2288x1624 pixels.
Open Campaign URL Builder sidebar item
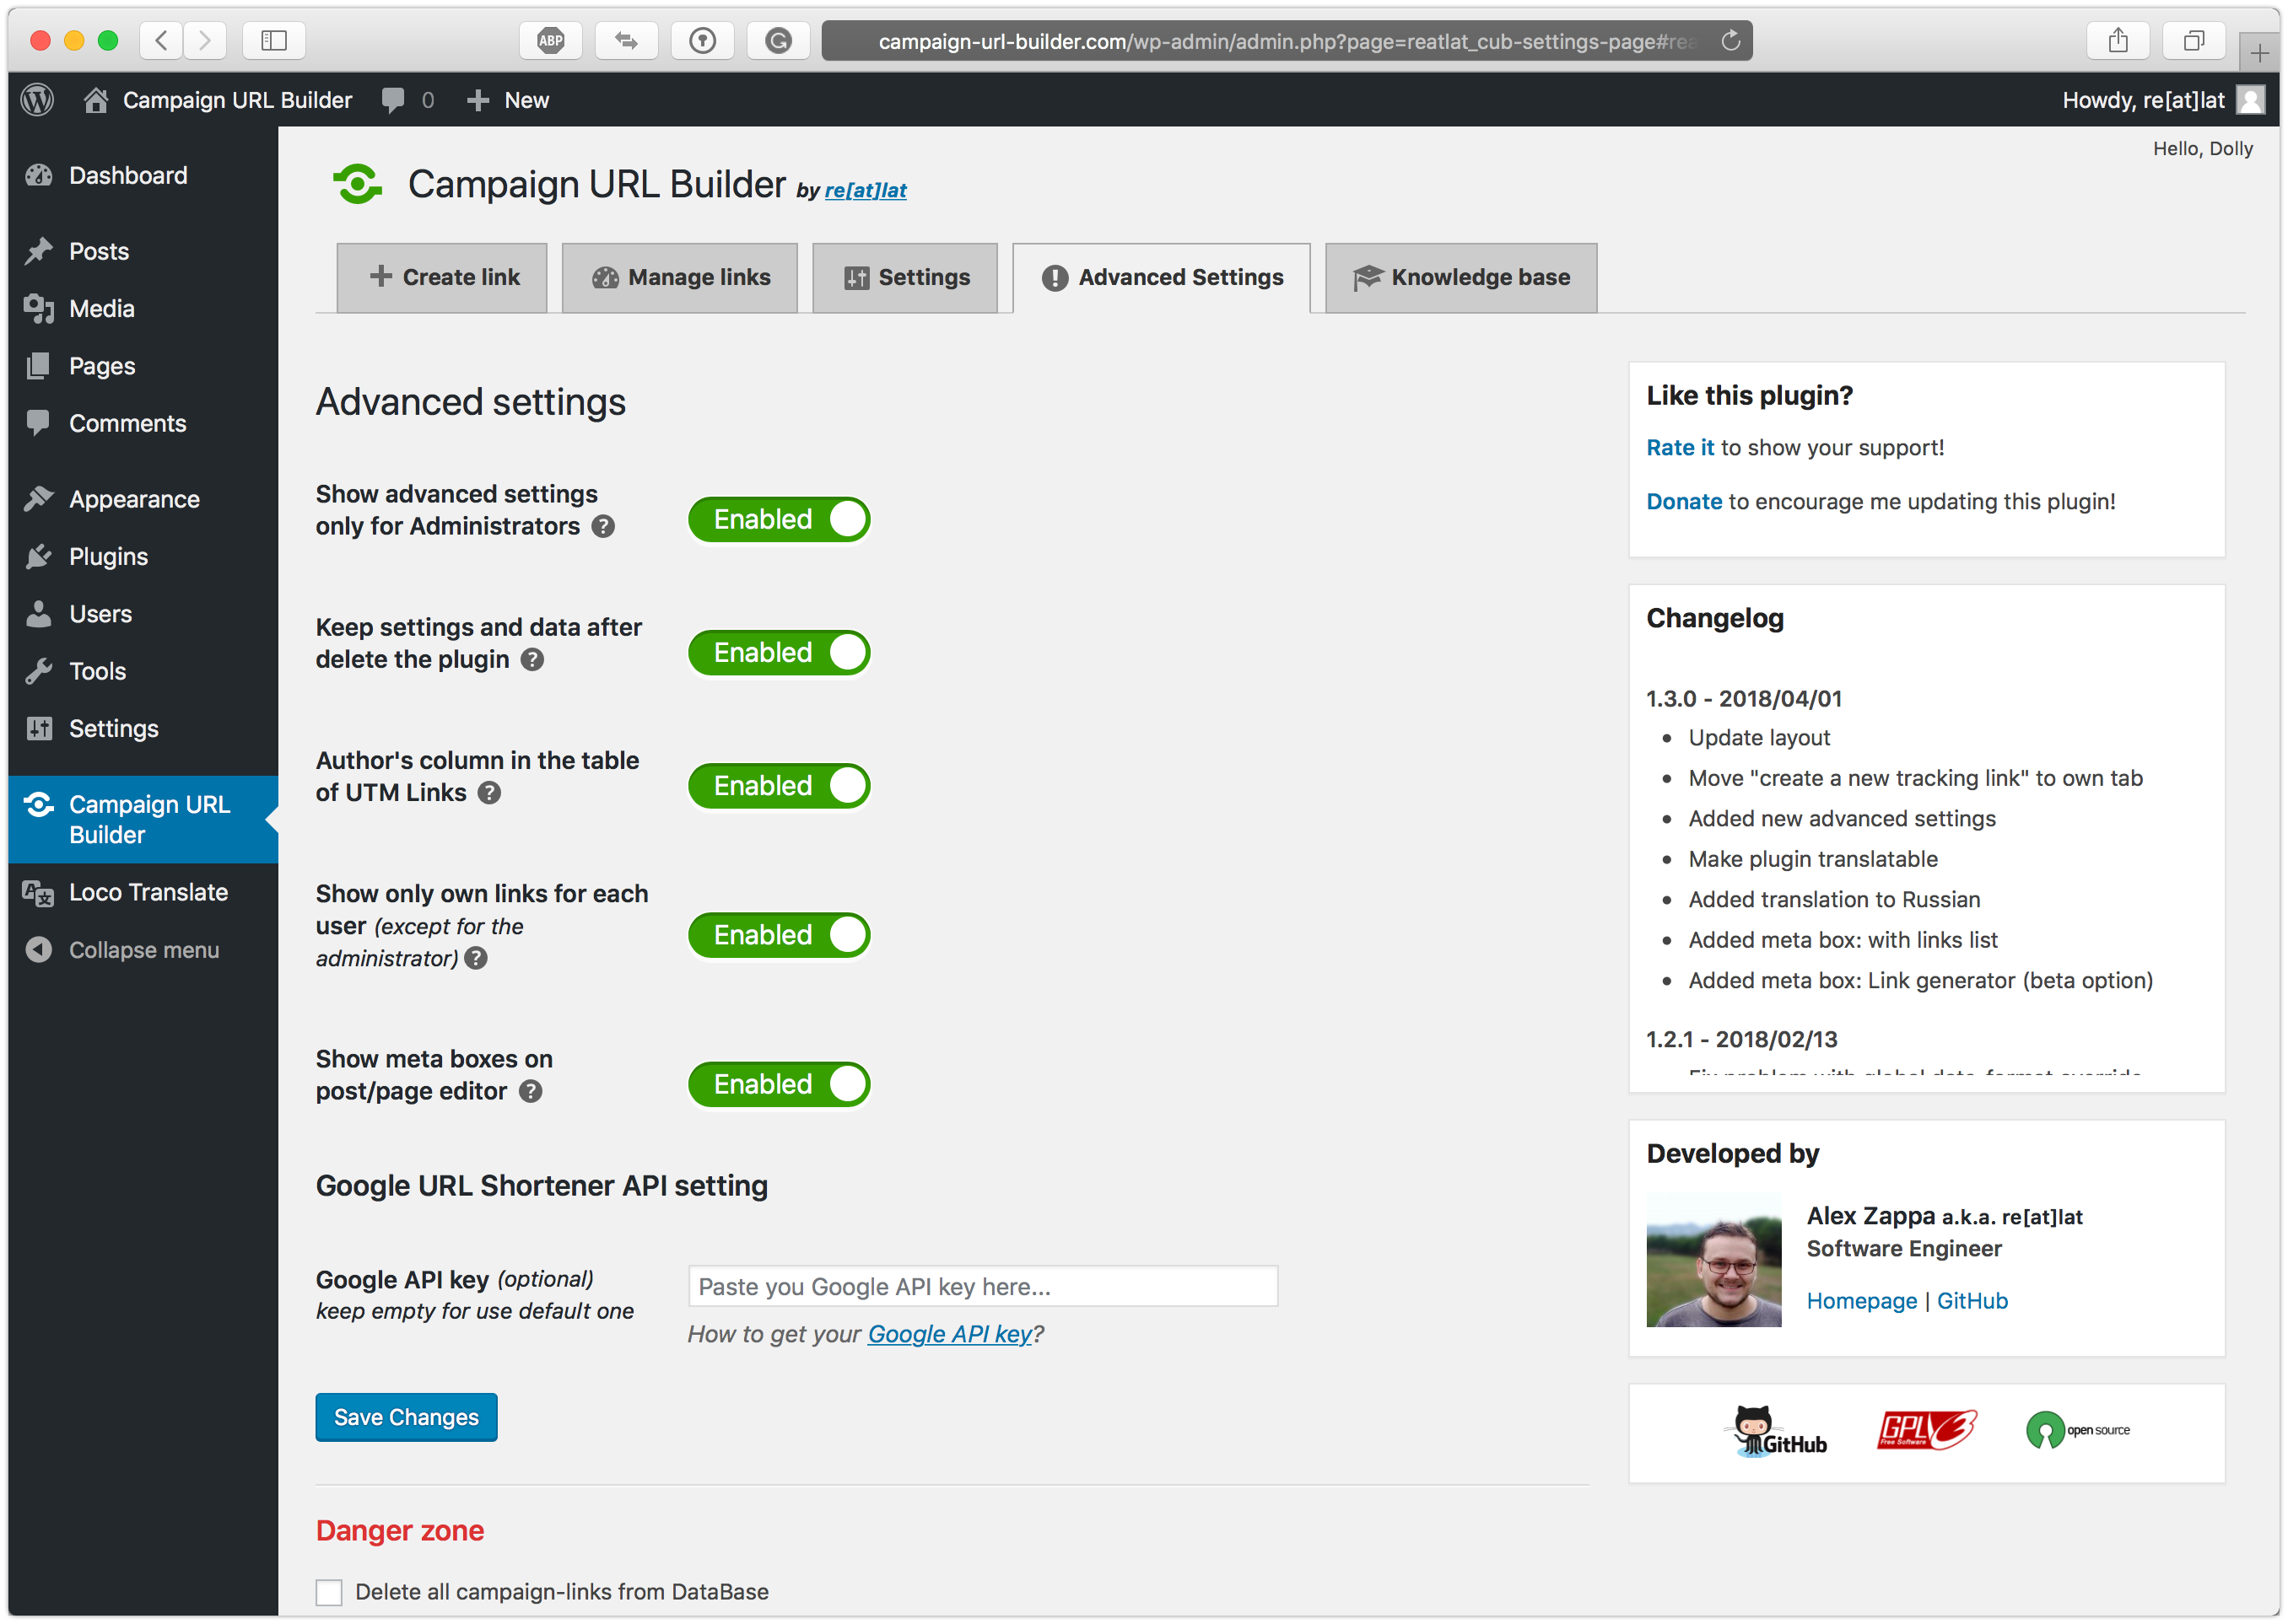143,820
